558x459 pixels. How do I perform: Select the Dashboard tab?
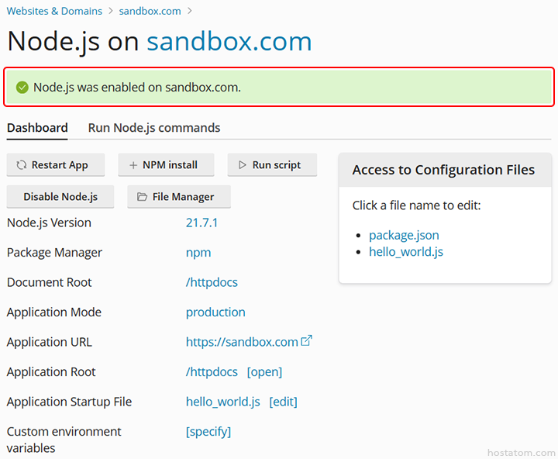tap(37, 128)
